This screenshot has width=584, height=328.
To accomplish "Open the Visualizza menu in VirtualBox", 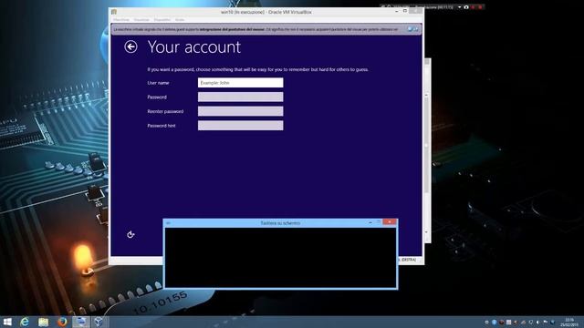I will [x=141, y=20].
